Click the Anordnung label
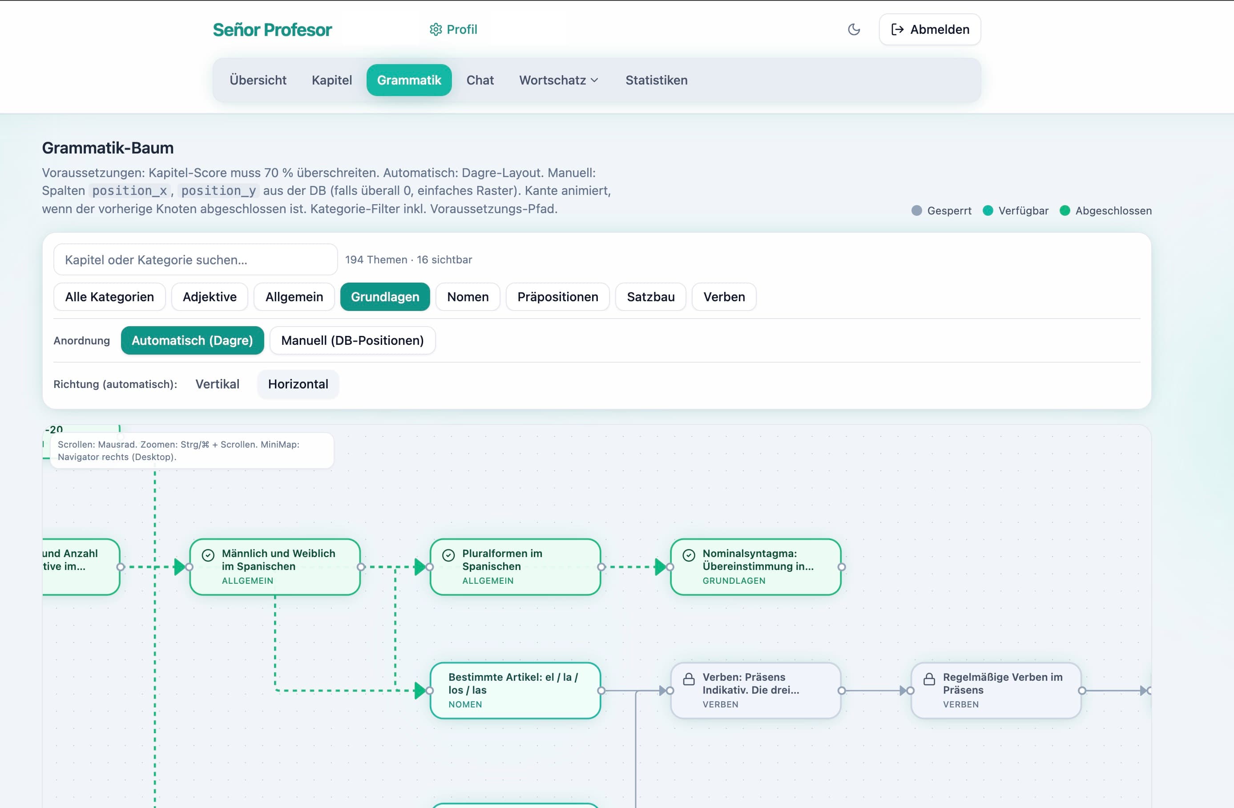The height and width of the screenshot is (808, 1234). pos(82,340)
